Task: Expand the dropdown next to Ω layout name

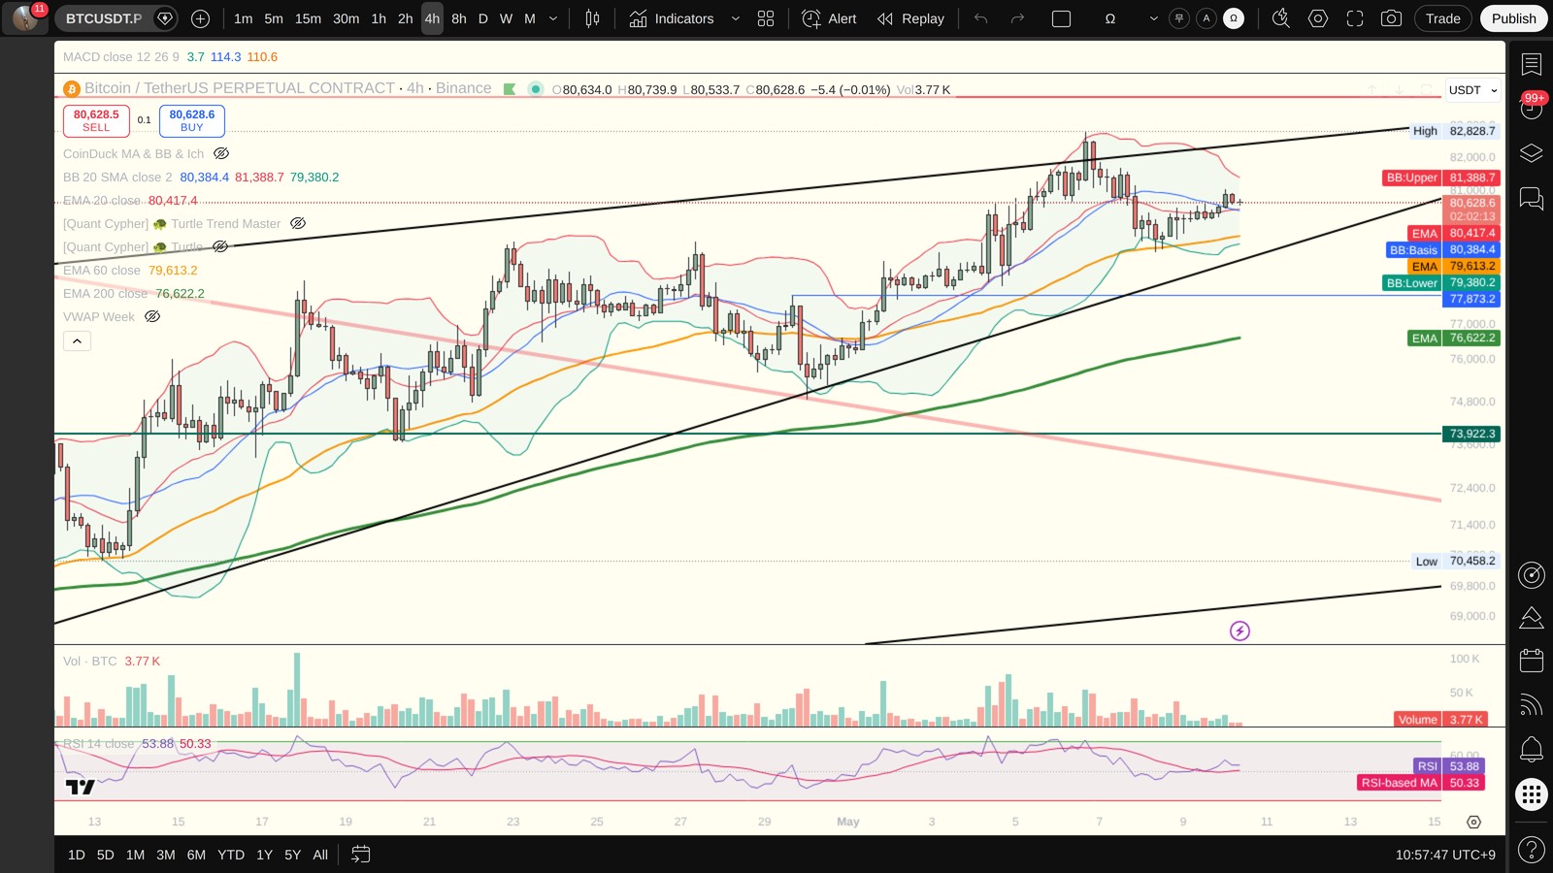Action: click(x=1153, y=18)
